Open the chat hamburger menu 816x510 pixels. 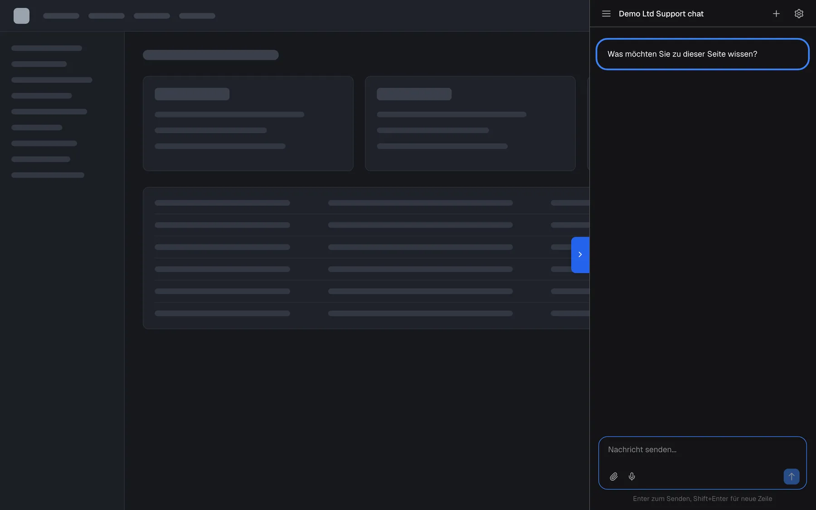coord(606,14)
